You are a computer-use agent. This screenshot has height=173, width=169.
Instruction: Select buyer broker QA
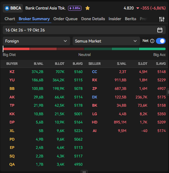coord(12,164)
